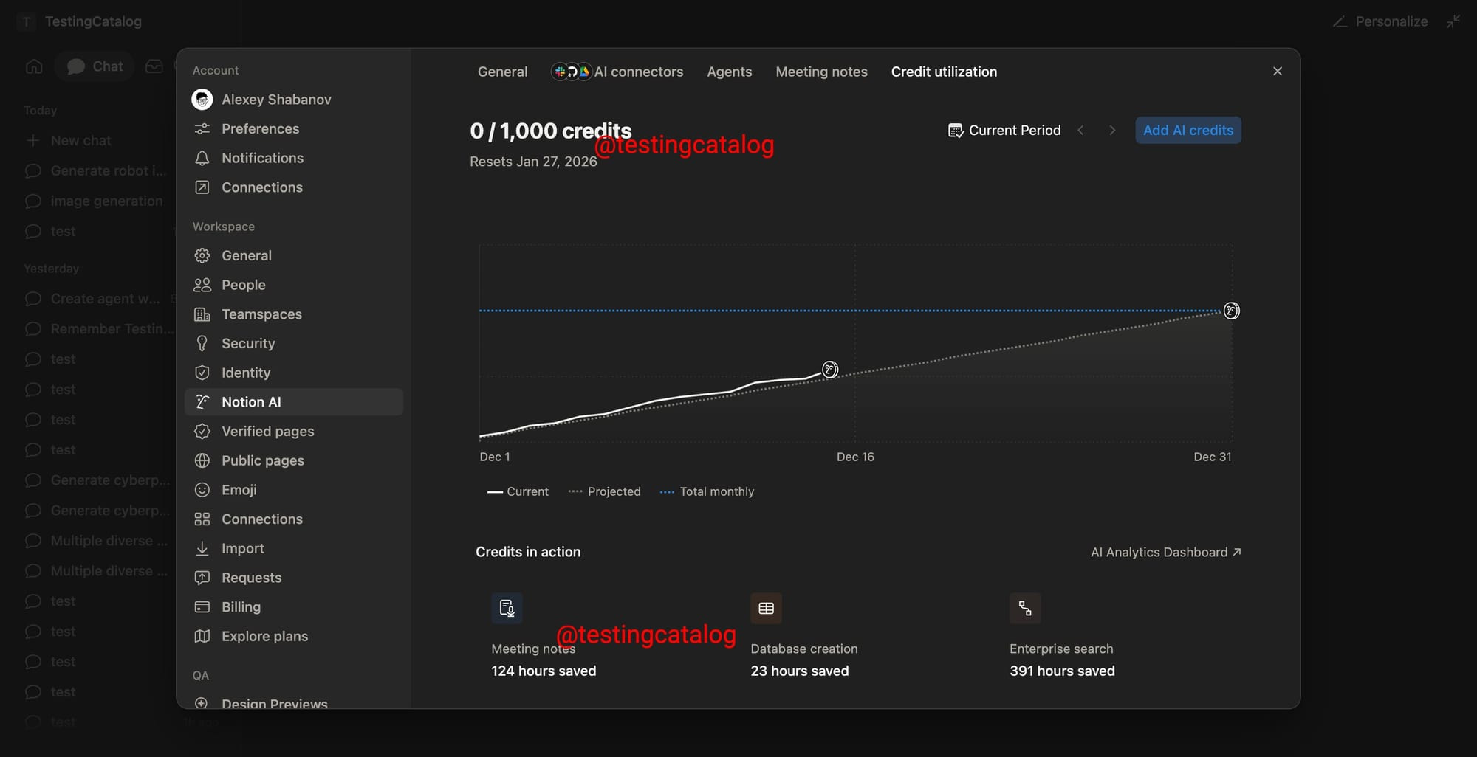Click the Database creation table icon
The height and width of the screenshot is (757, 1477).
[x=766, y=608]
